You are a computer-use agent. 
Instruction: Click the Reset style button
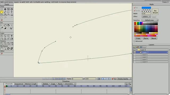(154, 38)
